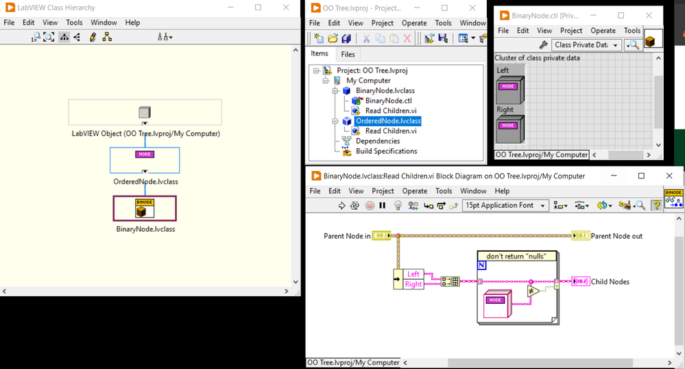Click the Abort Execution stop button
Image resolution: width=685 pixels, height=369 pixels.
coord(370,206)
